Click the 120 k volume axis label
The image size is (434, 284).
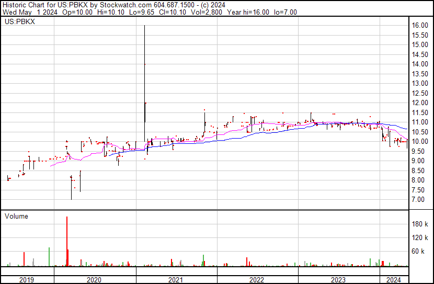[420, 237]
